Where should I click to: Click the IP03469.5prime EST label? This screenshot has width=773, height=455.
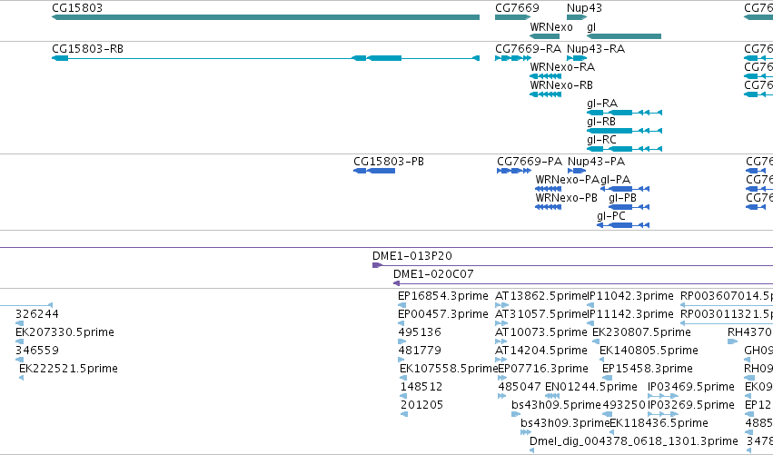(x=691, y=387)
